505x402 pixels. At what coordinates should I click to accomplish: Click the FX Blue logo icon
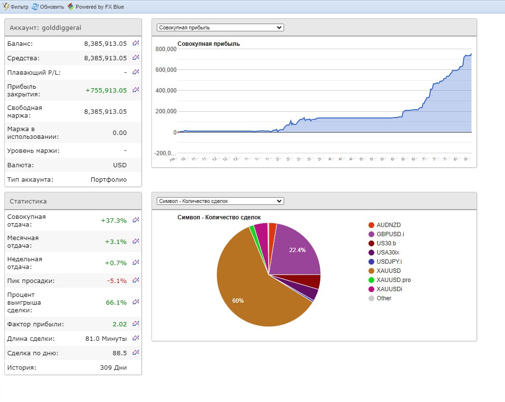coord(71,6)
